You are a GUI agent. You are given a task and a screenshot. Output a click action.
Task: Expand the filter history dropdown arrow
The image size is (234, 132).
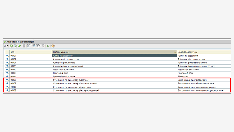coord(40,46)
